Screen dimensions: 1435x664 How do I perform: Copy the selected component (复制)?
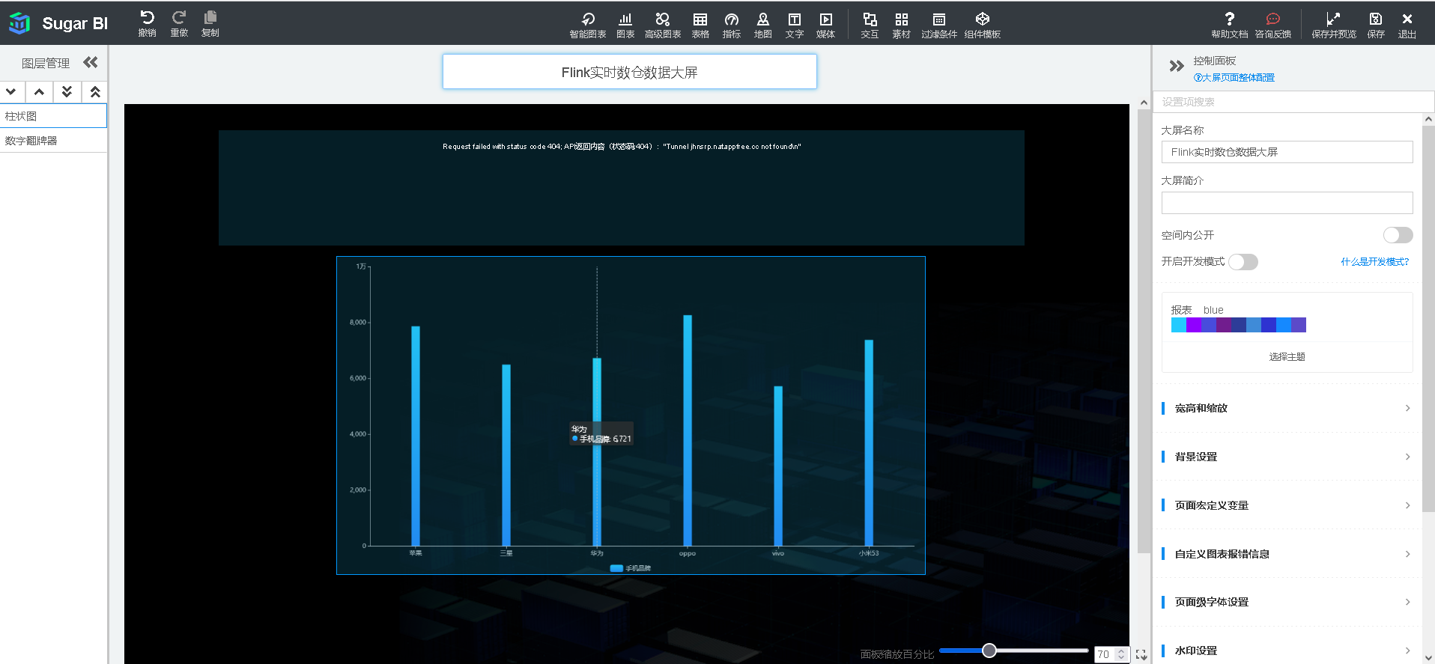[210, 24]
